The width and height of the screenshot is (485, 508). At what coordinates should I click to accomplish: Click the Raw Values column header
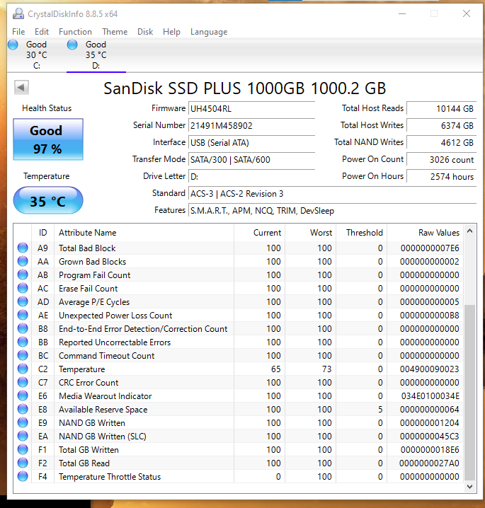tap(425, 233)
